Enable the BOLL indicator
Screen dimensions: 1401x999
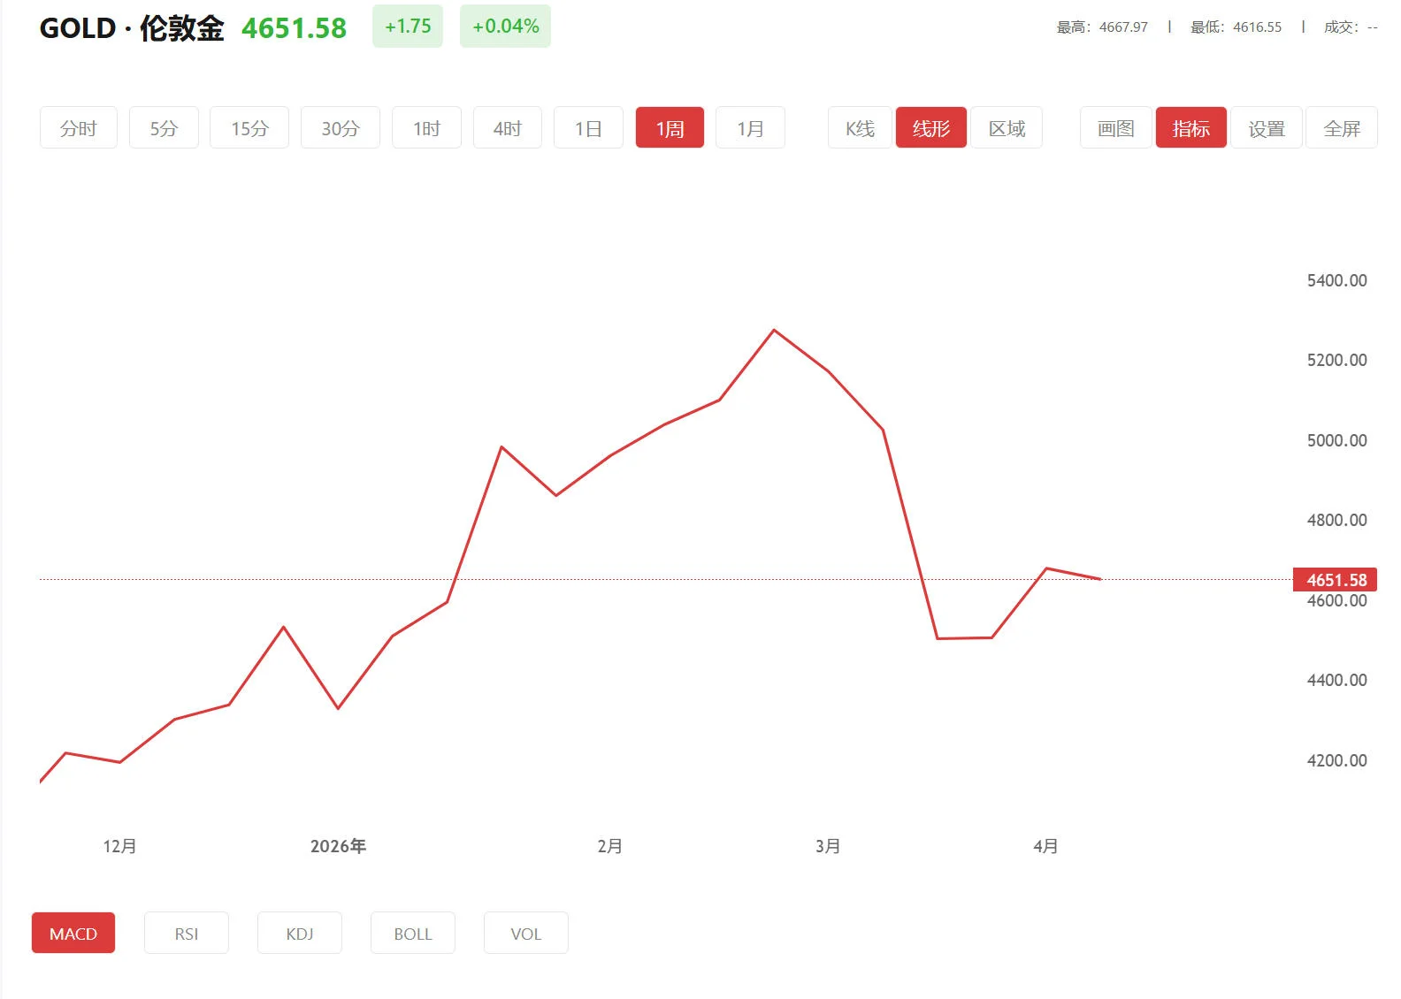(x=412, y=933)
